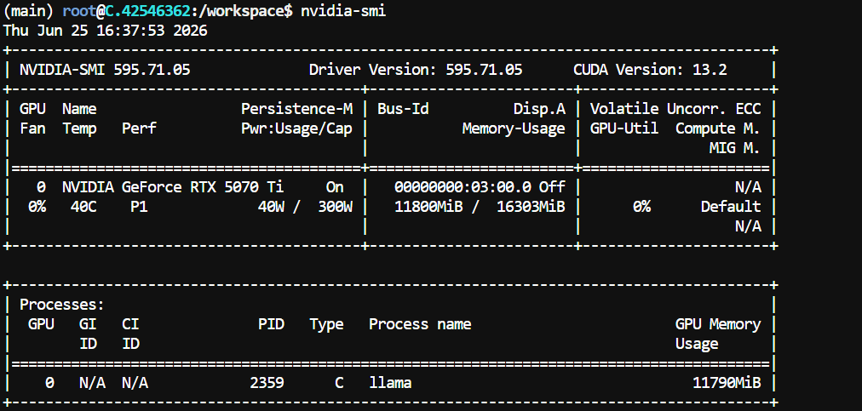862x411 pixels.
Task: Click the Perf column header
Action: pyautogui.click(x=139, y=128)
